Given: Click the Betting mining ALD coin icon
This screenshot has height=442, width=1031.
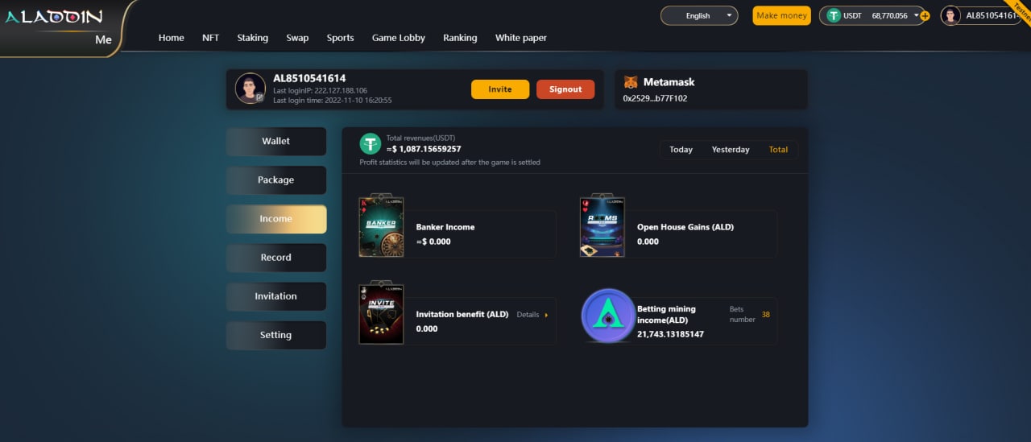Looking at the screenshot, I should [x=608, y=316].
